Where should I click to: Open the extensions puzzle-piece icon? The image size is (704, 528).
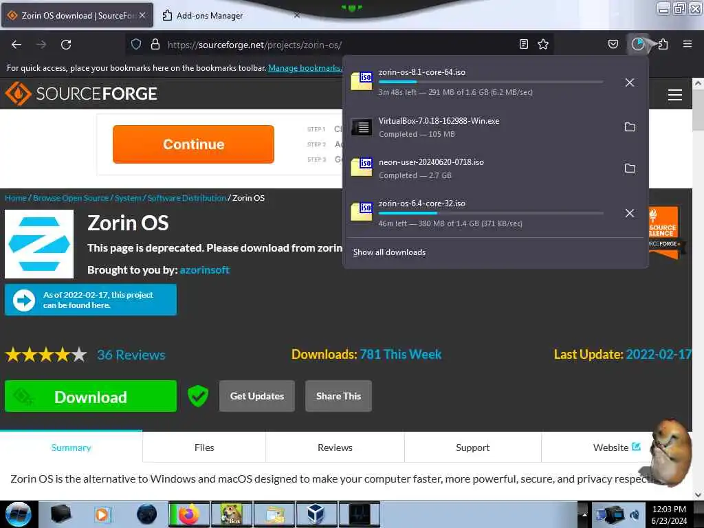663,44
